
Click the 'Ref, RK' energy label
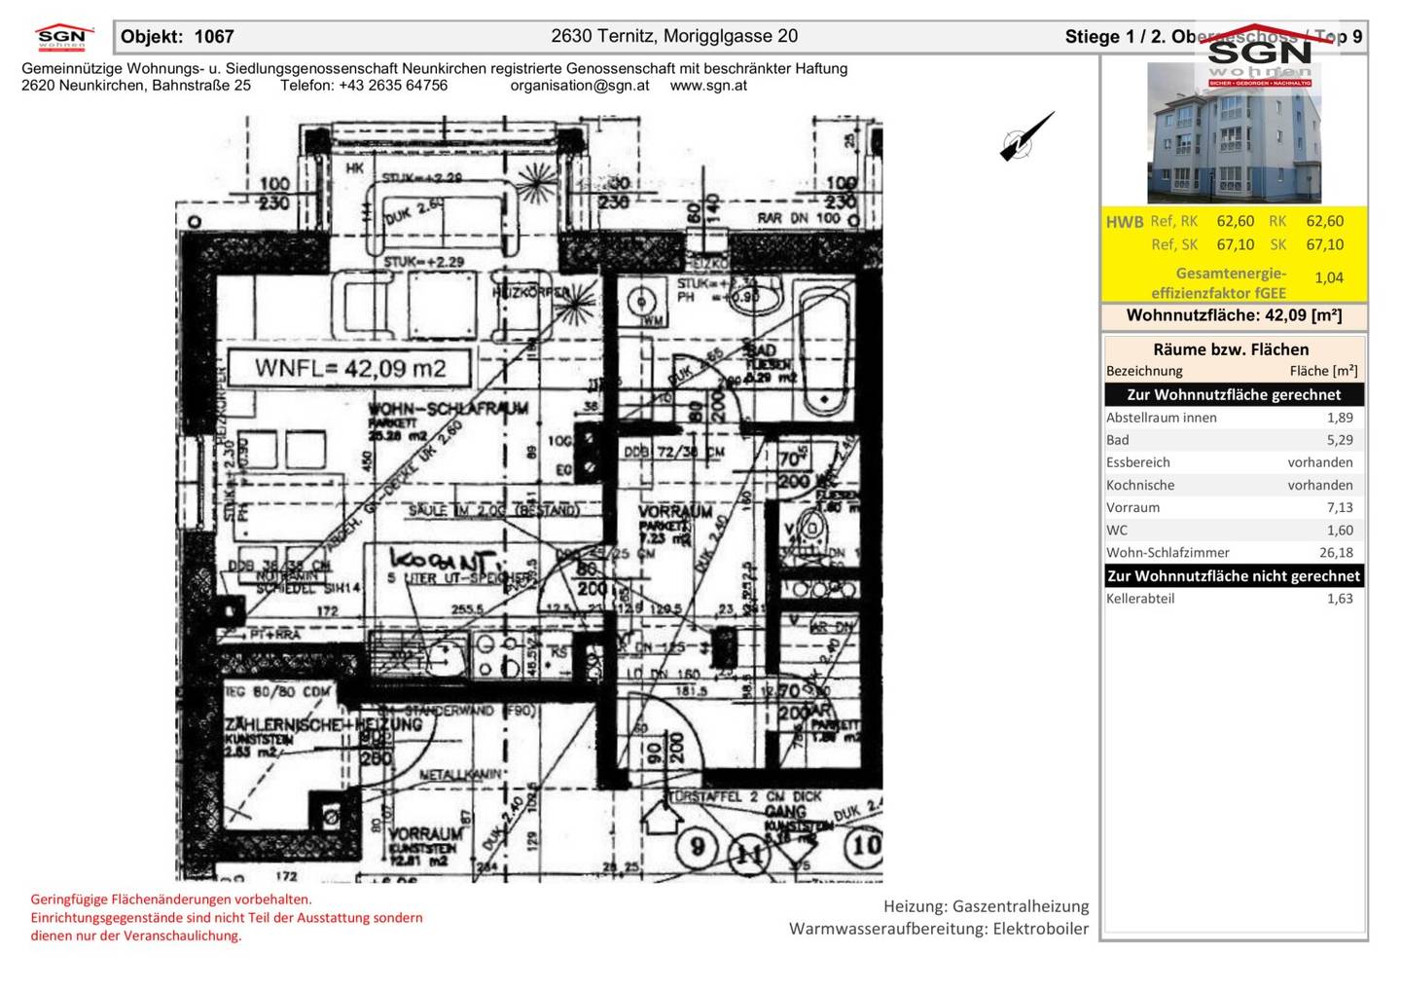(1174, 221)
